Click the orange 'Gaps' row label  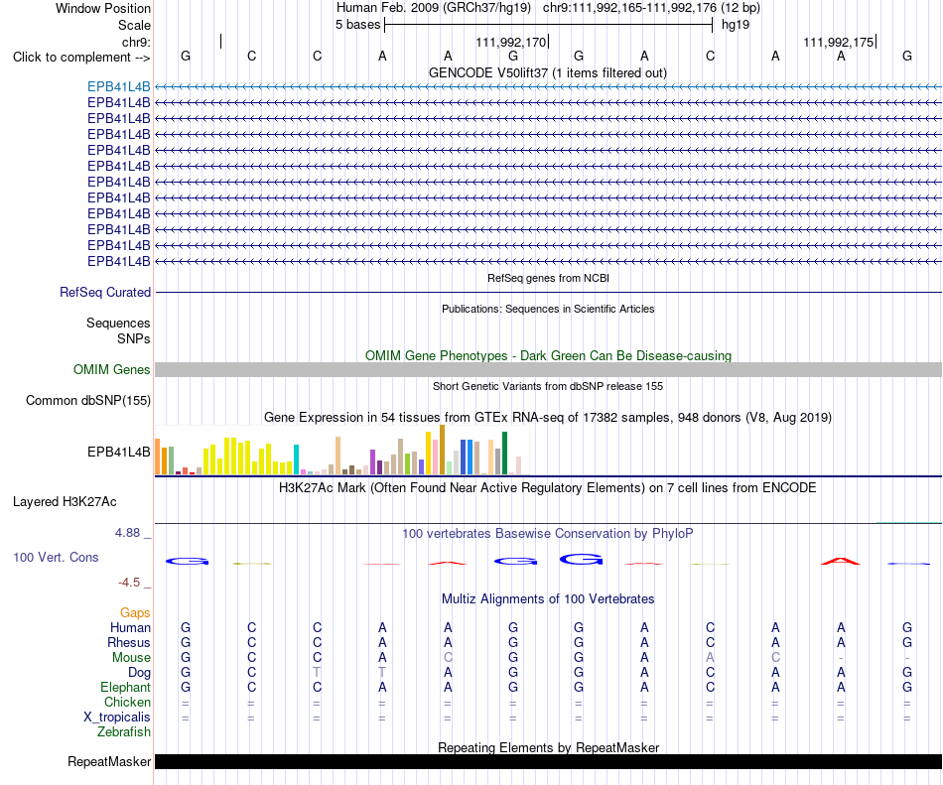135,613
